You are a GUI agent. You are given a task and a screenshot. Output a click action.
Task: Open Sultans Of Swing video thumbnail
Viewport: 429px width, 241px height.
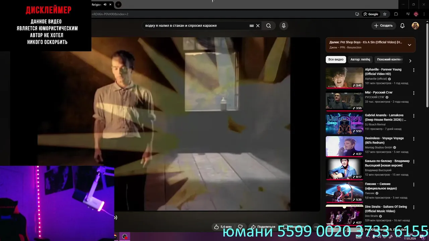345,215
